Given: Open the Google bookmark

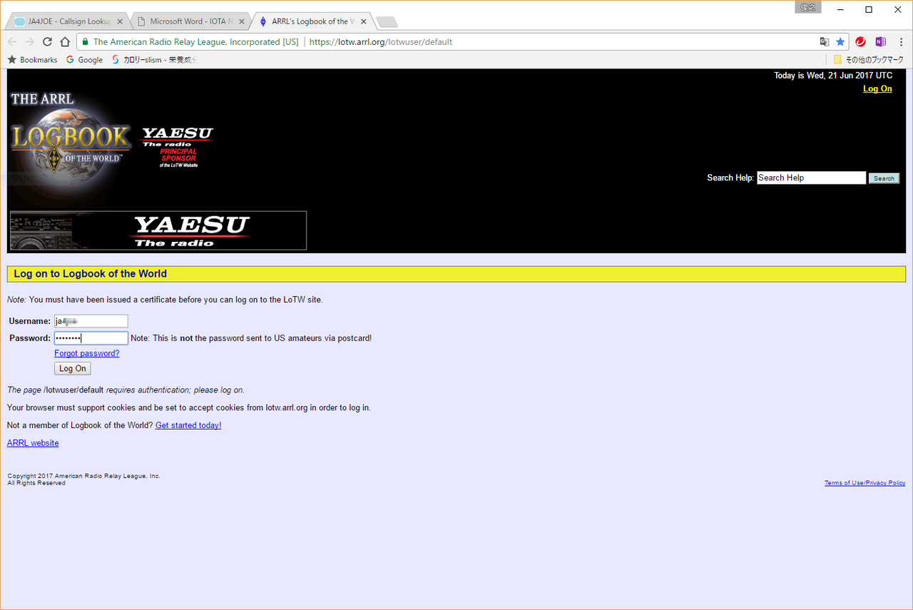Looking at the screenshot, I should (x=85, y=60).
